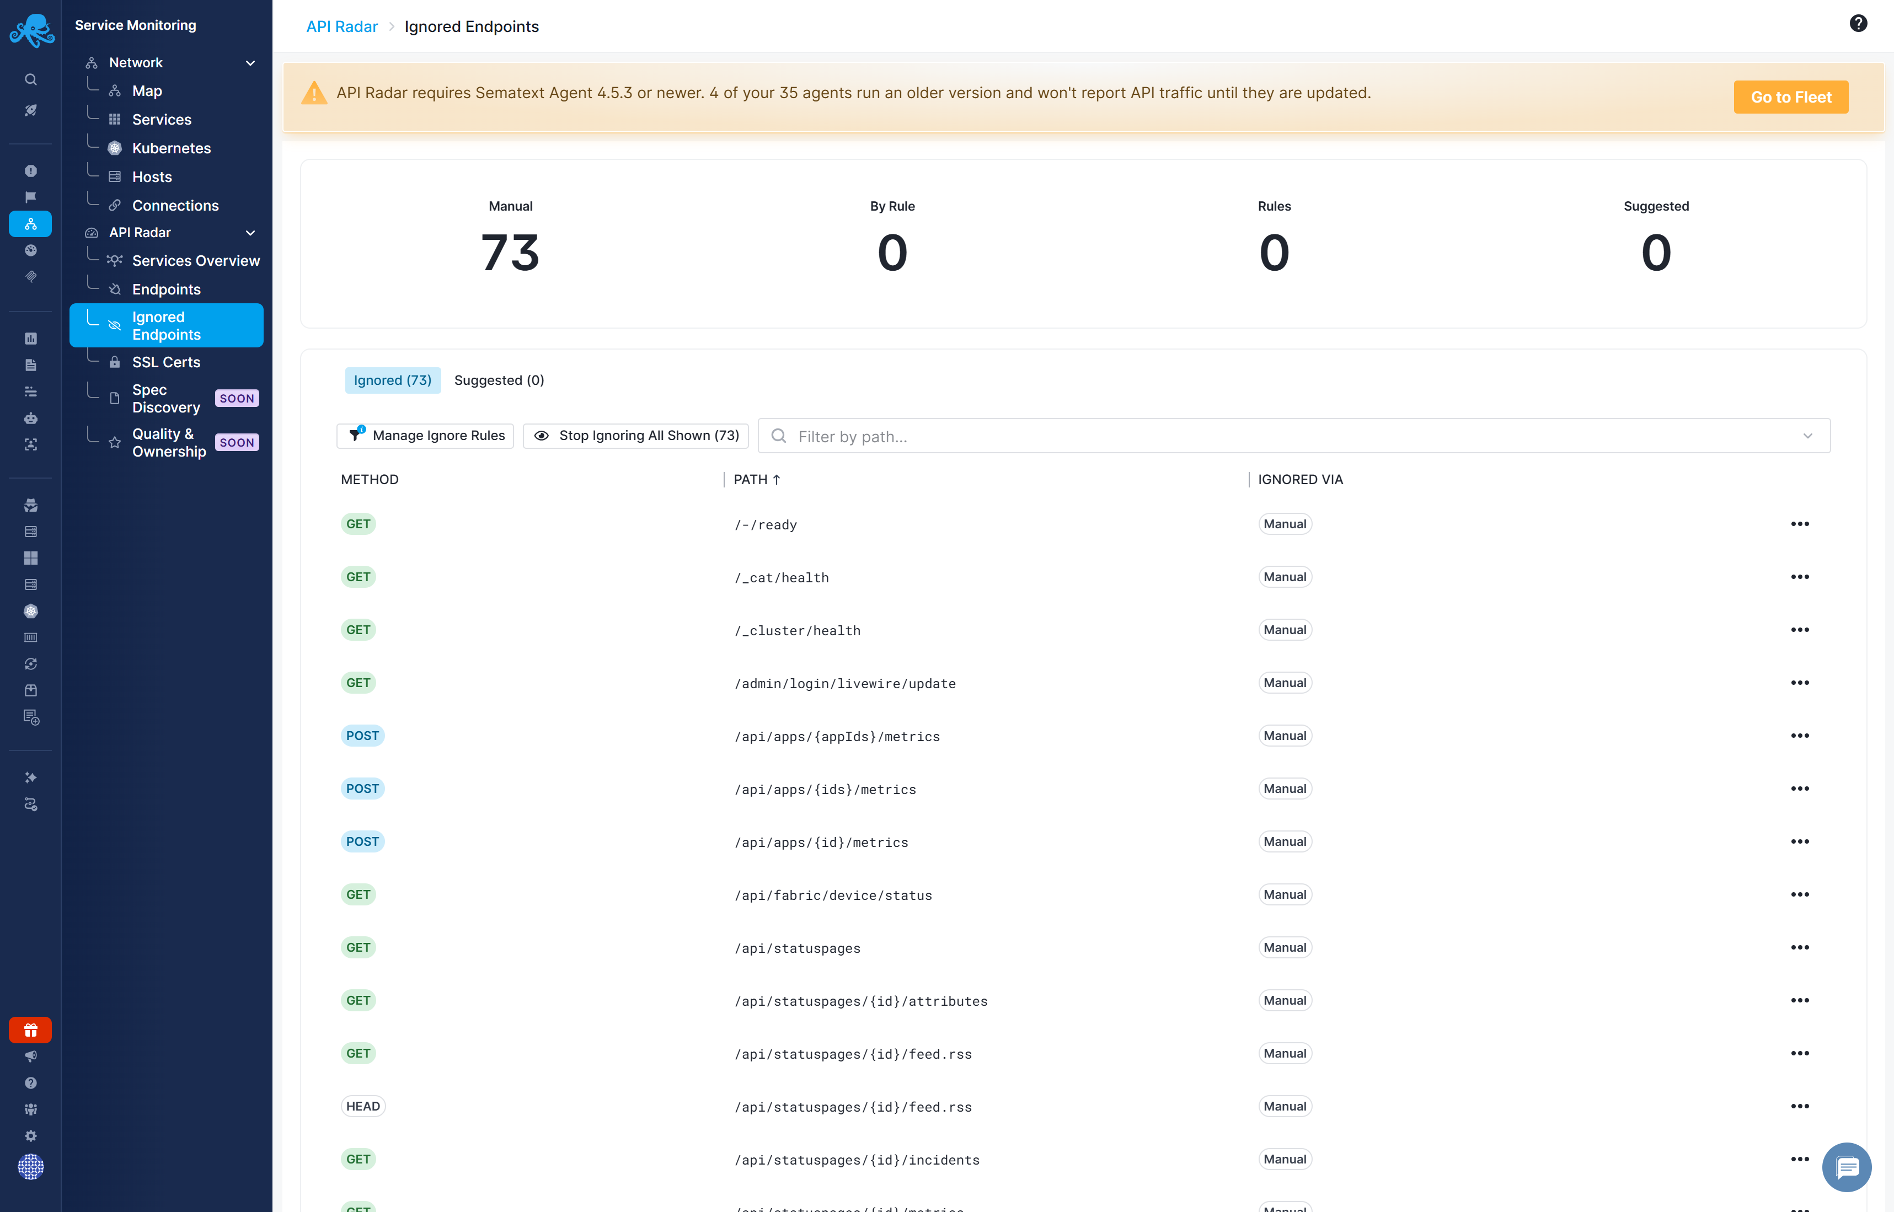Image resolution: width=1894 pixels, height=1212 pixels.
Task: Click Stop Ignoring All Shown (73)
Action: 636,436
